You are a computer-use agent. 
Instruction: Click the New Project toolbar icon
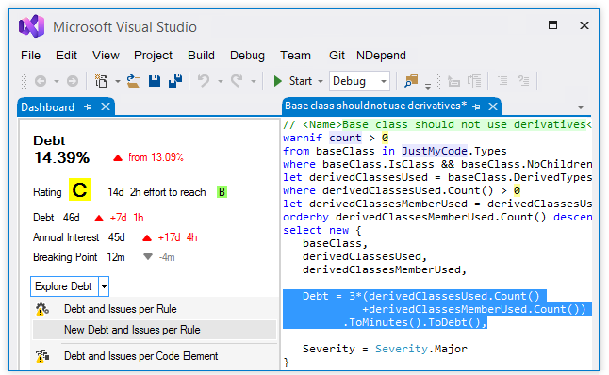click(x=102, y=81)
